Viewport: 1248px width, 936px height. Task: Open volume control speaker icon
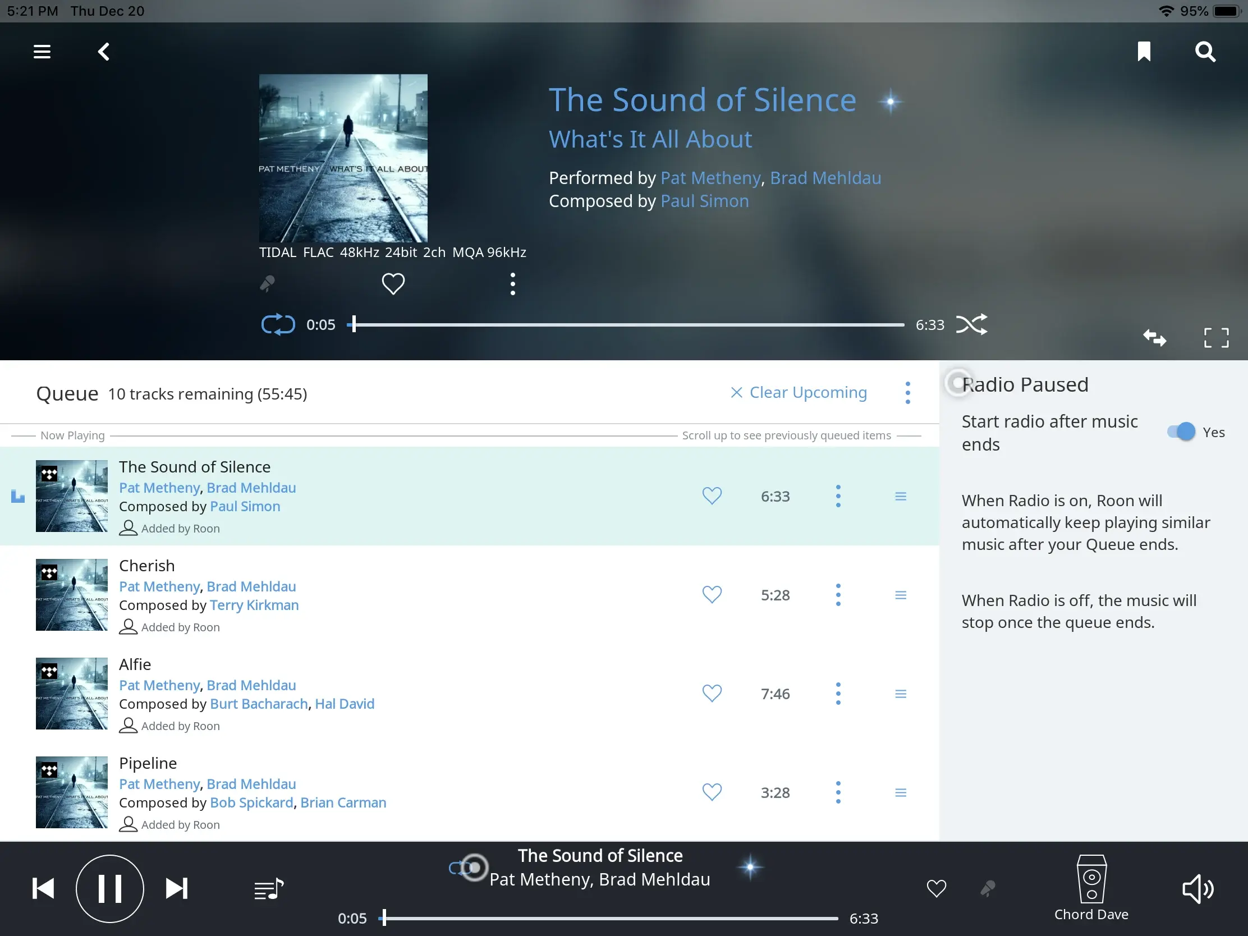1199,889
